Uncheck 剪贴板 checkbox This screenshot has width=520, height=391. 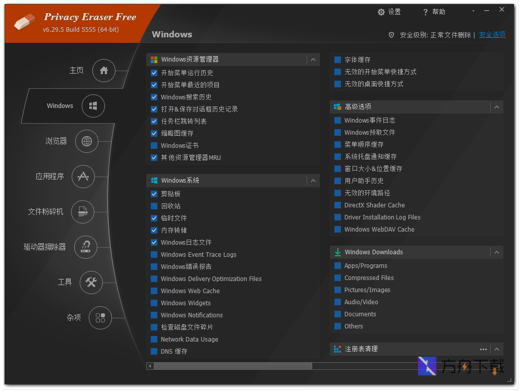click(x=154, y=194)
